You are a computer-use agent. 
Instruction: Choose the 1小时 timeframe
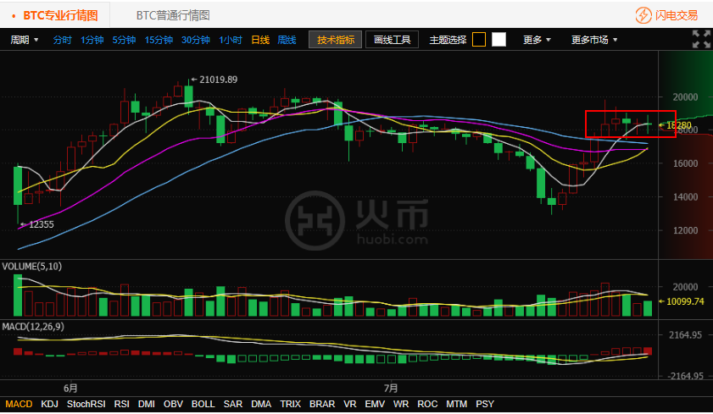click(230, 40)
